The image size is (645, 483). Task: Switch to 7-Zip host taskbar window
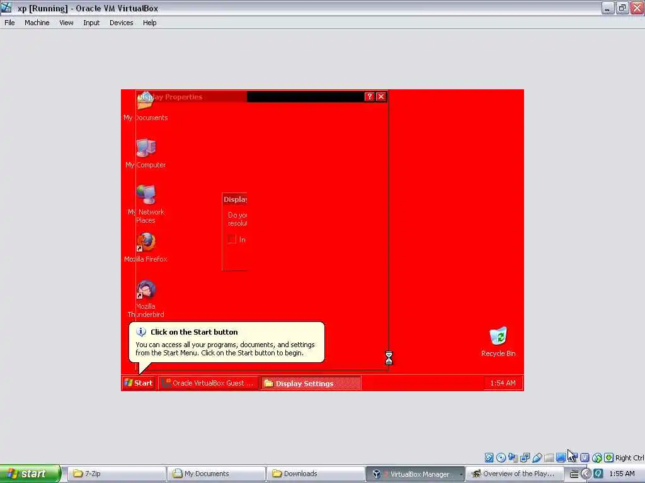(x=117, y=474)
